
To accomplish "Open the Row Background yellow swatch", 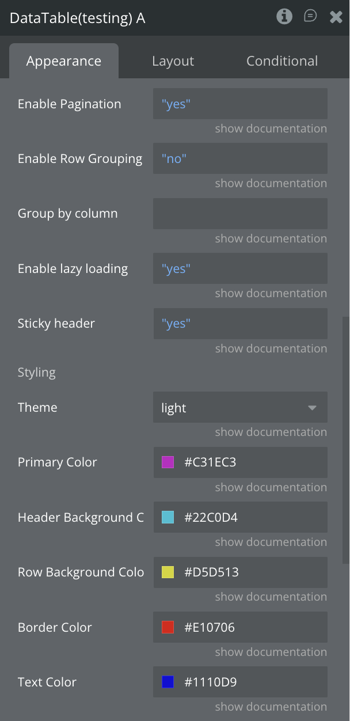I will [x=168, y=572].
